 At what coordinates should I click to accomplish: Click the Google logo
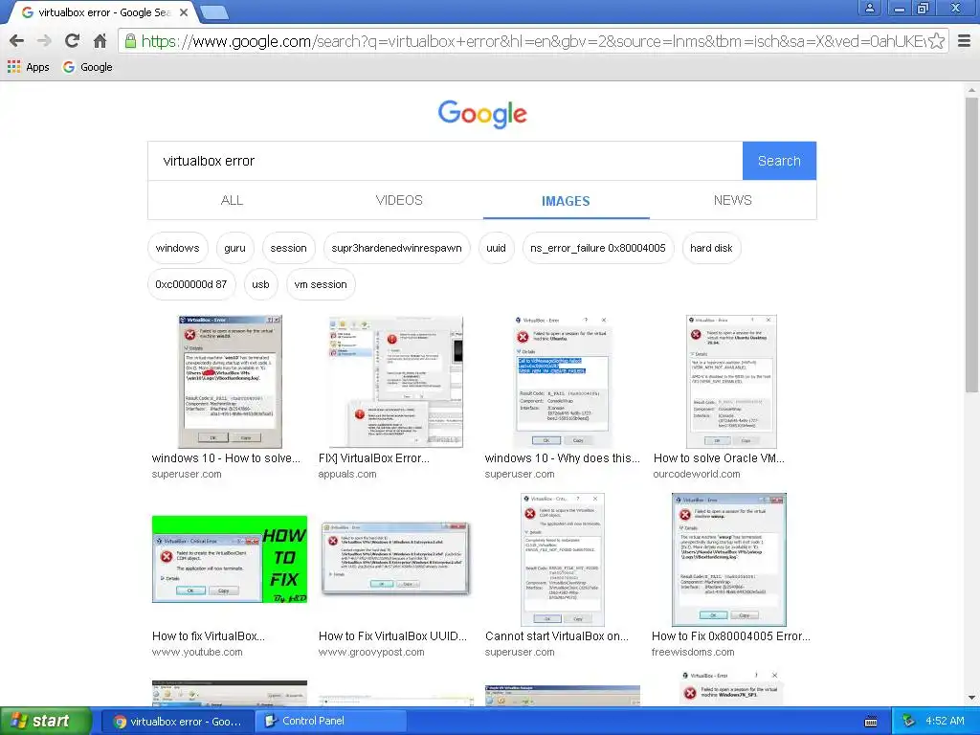click(482, 114)
